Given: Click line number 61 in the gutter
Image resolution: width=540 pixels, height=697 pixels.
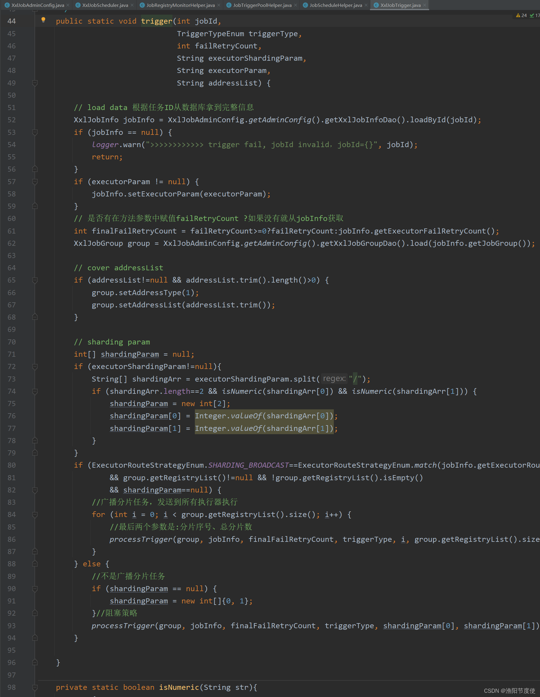Looking at the screenshot, I should tap(11, 231).
